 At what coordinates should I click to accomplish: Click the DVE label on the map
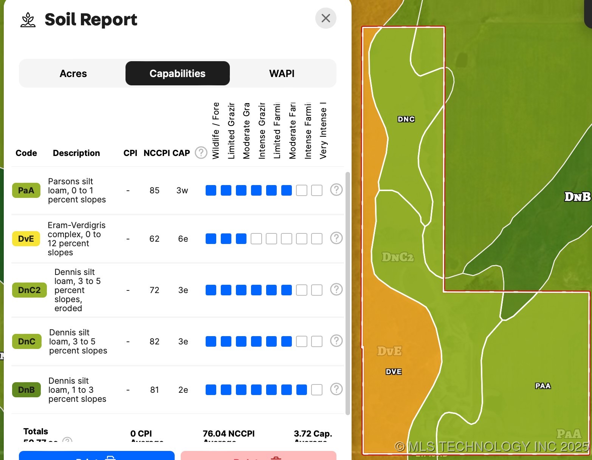click(394, 372)
